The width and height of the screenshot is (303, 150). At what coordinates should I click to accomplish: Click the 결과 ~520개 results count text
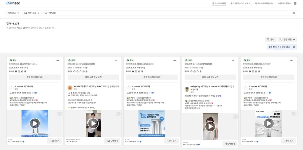tap(13, 24)
